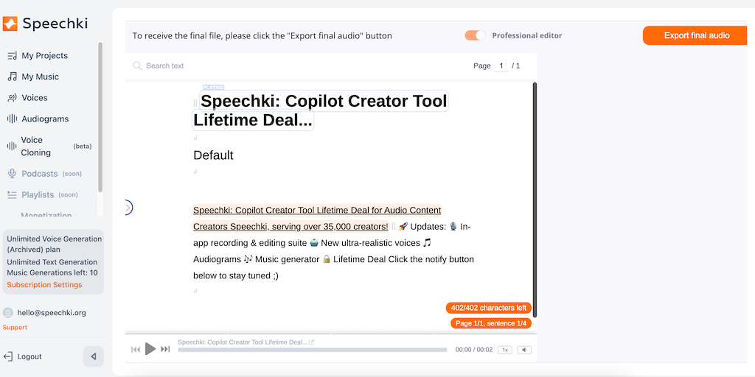Image resolution: width=755 pixels, height=377 pixels.
Task: Click the Speechki title heading block
Action: point(320,110)
